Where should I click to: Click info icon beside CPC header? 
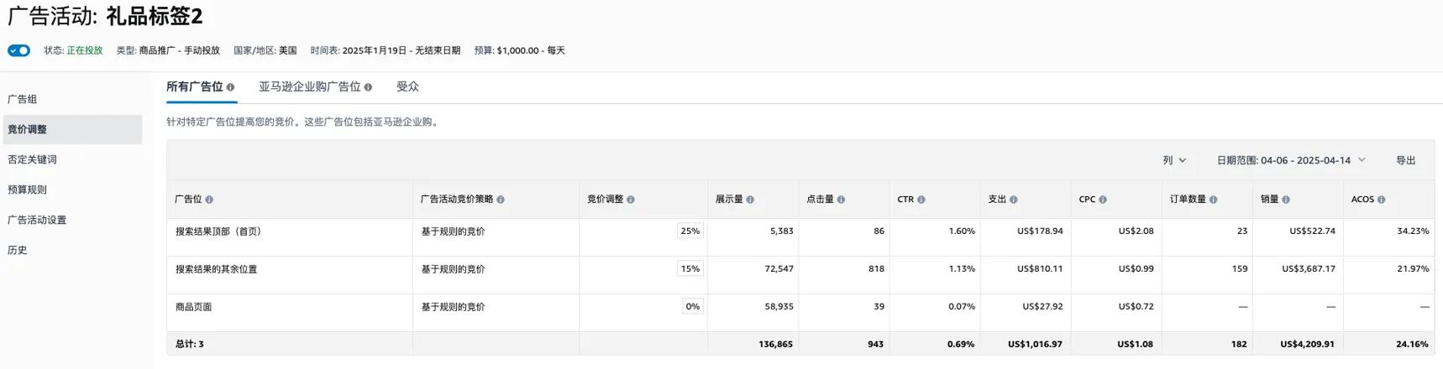[1103, 200]
